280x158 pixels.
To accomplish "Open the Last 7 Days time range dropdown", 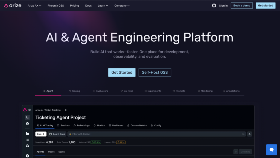I will point(57,134).
